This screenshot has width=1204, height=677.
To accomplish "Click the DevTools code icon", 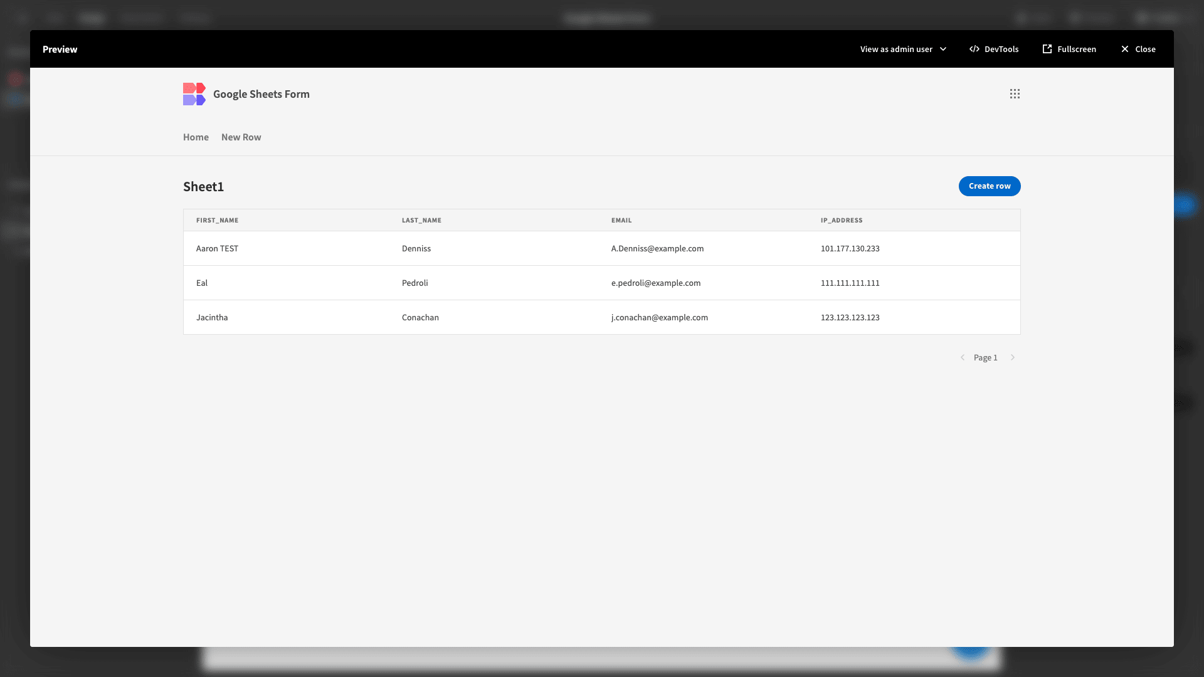I will point(974,49).
